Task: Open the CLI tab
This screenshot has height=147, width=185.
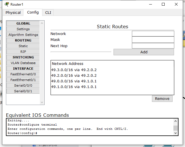Action: pyautogui.click(x=48, y=12)
